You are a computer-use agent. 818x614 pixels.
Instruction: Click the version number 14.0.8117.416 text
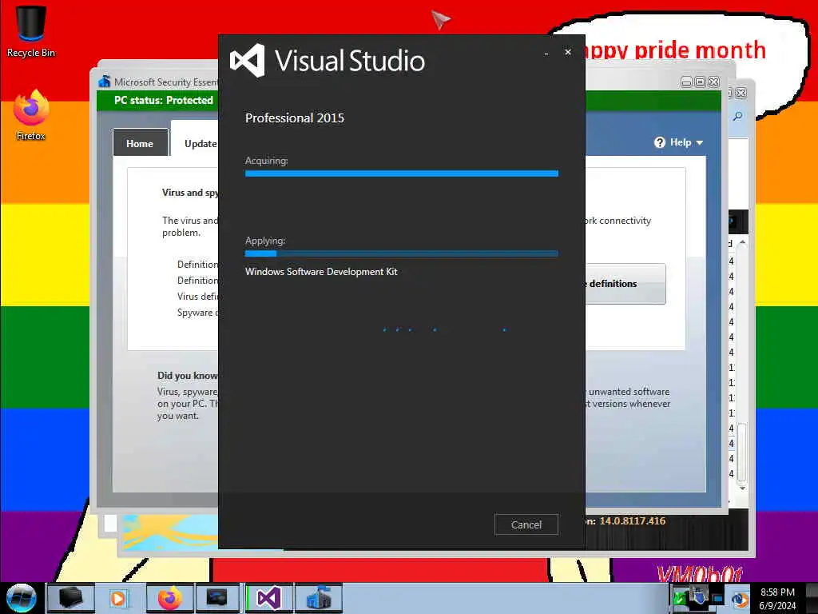(633, 520)
